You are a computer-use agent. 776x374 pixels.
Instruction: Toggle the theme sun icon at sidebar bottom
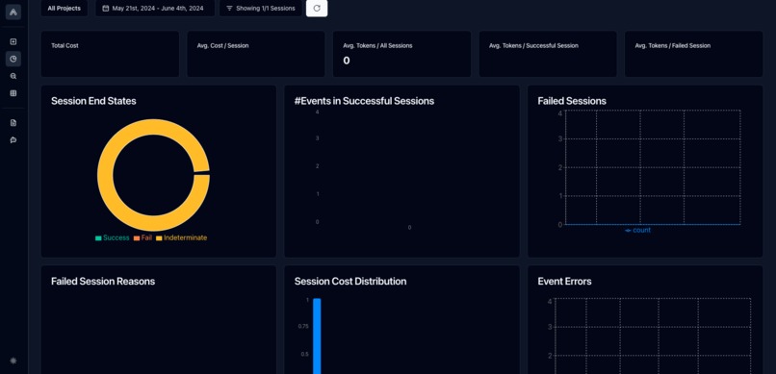13,361
